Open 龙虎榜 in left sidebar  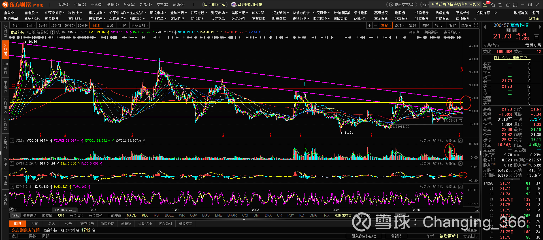[x=5, y=199]
